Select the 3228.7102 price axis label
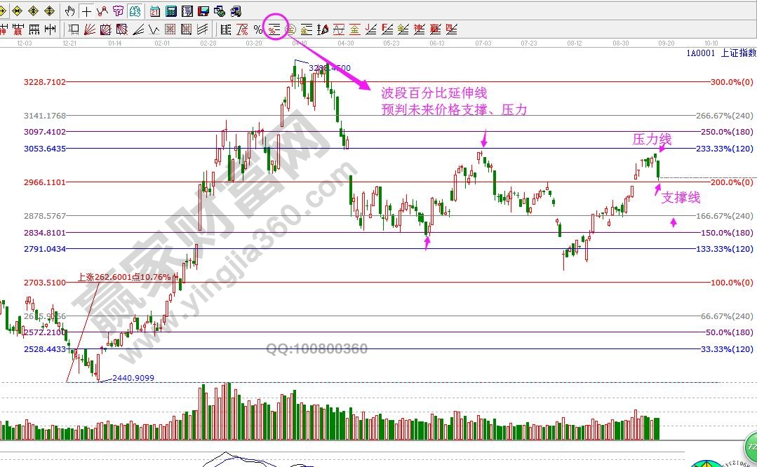757x467 pixels. pyautogui.click(x=44, y=82)
